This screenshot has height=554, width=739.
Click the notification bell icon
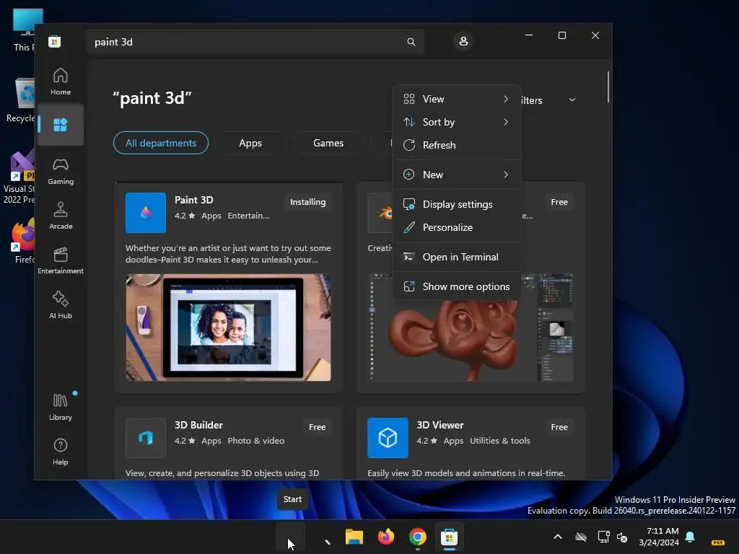690,537
